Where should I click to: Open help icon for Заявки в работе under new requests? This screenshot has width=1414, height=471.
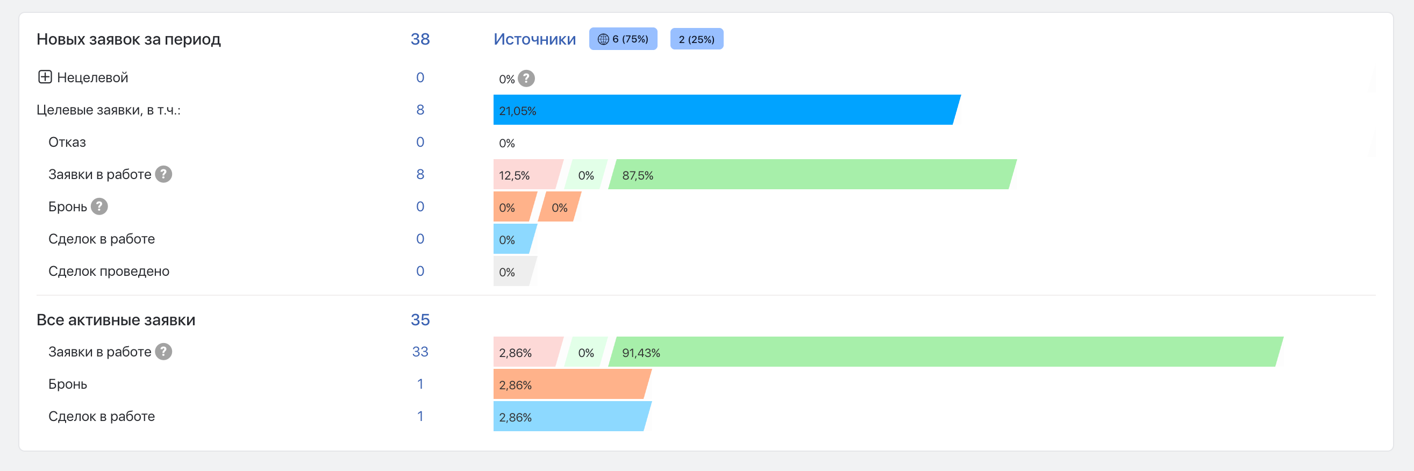(x=163, y=174)
